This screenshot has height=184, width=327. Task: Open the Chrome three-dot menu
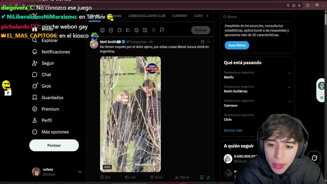(x=323, y=5)
